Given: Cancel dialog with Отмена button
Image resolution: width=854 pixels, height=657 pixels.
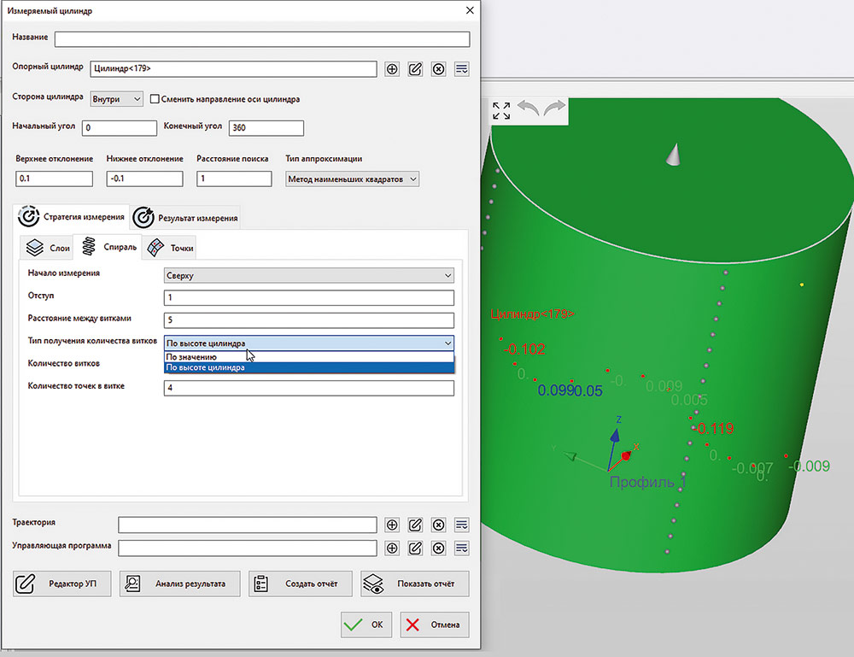Looking at the screenshot, I should [435, 625].
